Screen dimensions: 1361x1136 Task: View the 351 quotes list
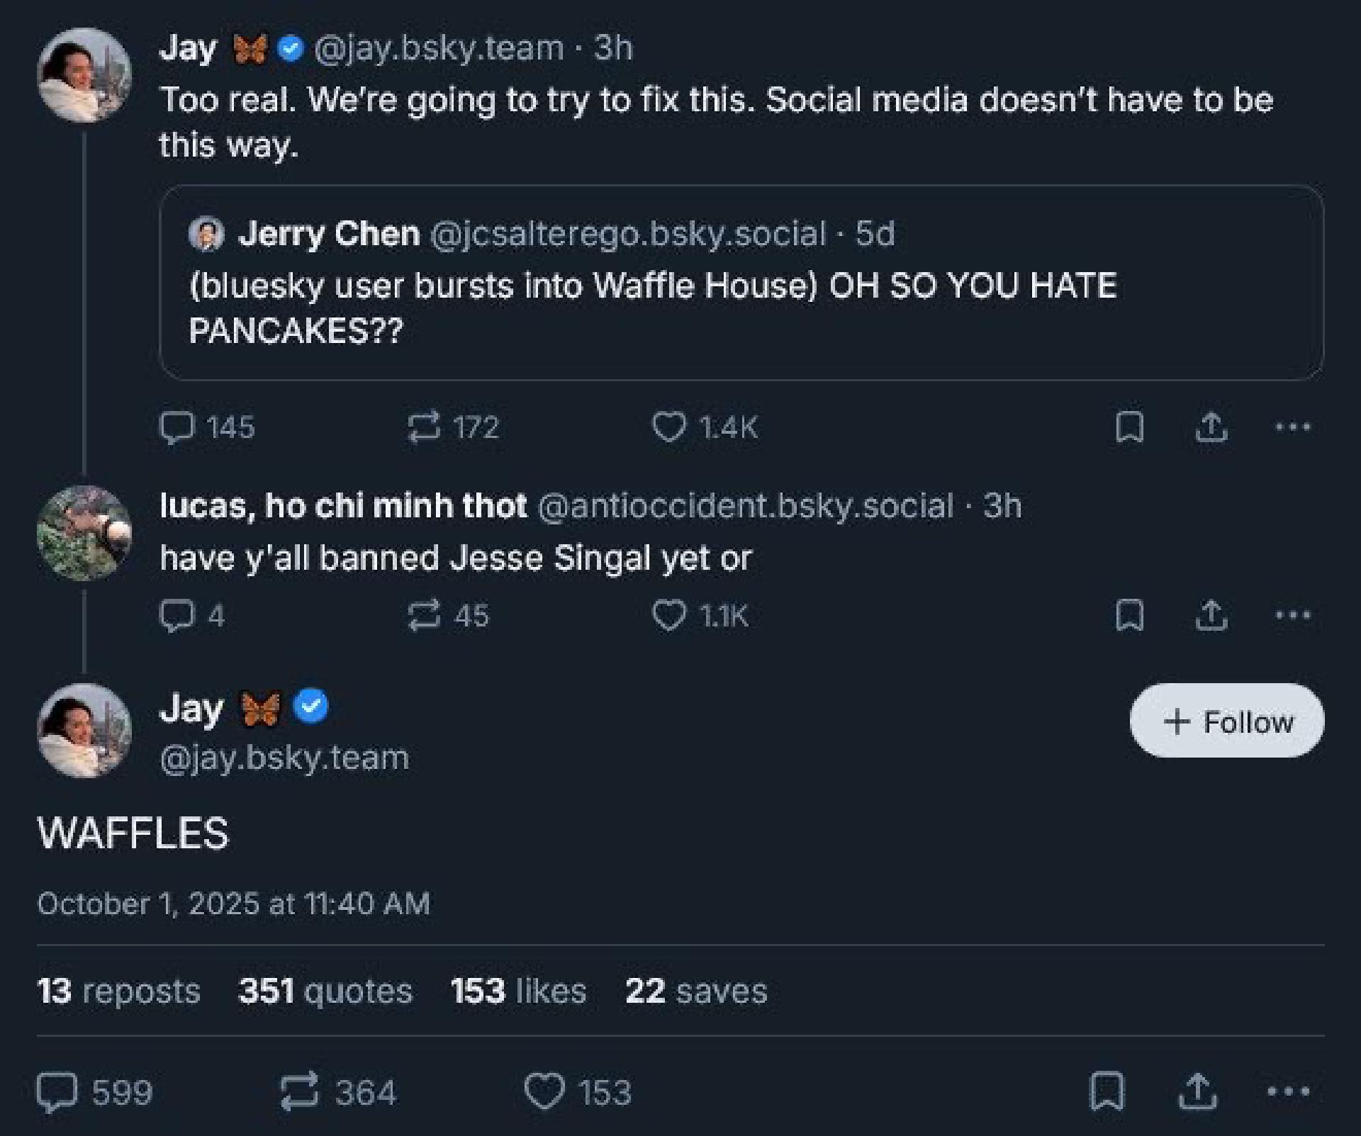point(325,991)
